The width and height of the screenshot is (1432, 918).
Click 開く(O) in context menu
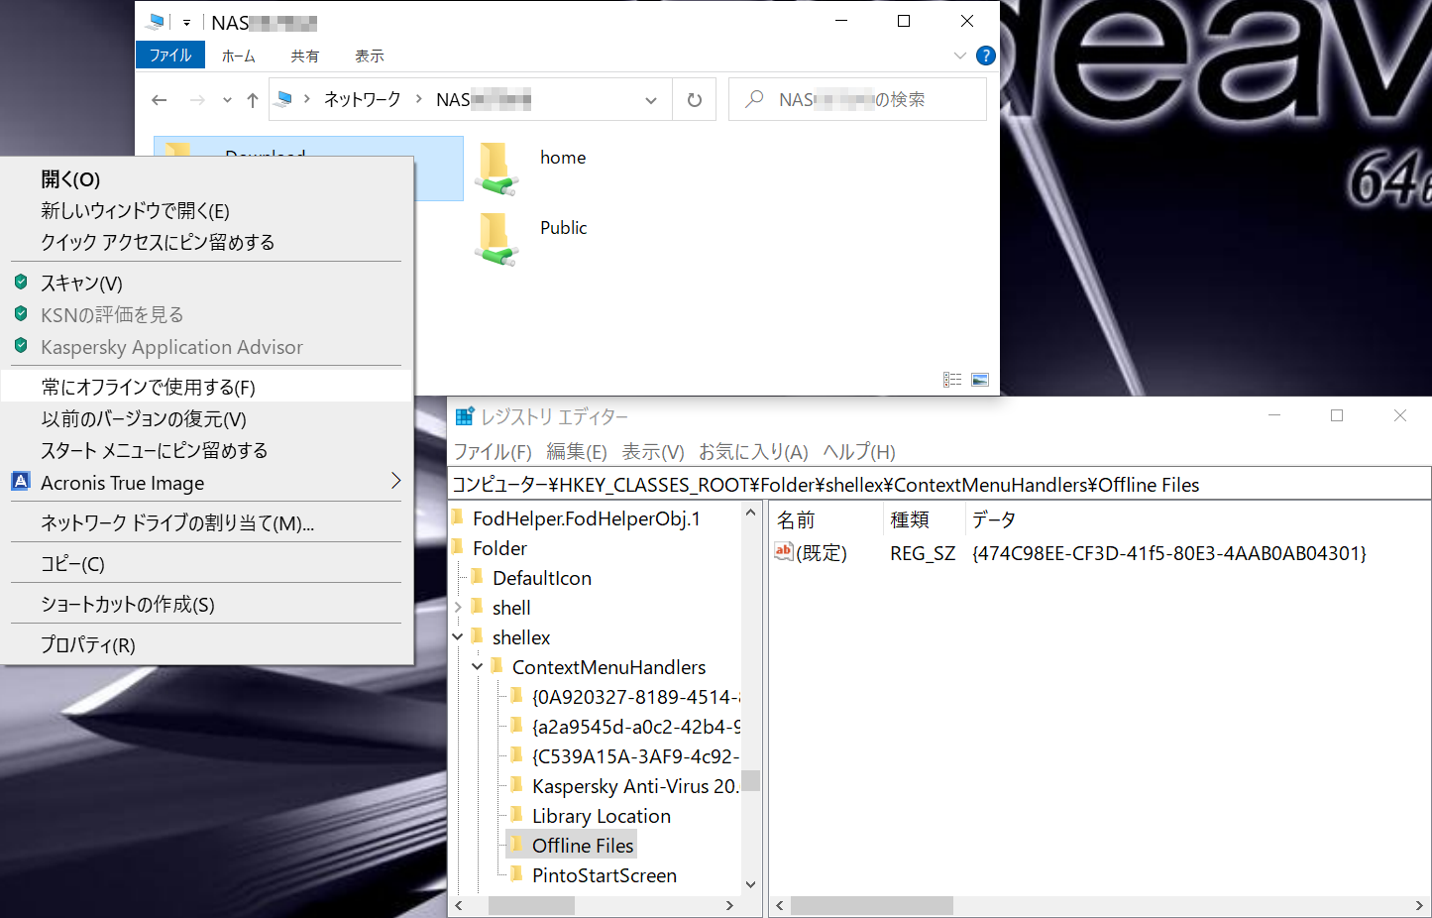pyautogui.click(x=206, y=179)
